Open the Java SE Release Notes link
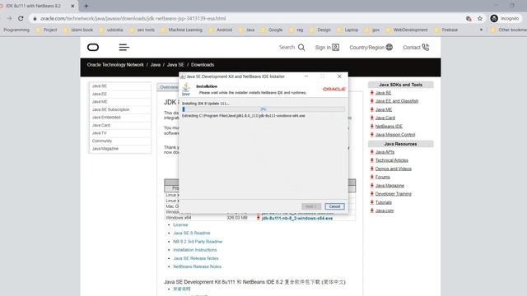Viewport: 527px width, 296px height. click(196, 258)
